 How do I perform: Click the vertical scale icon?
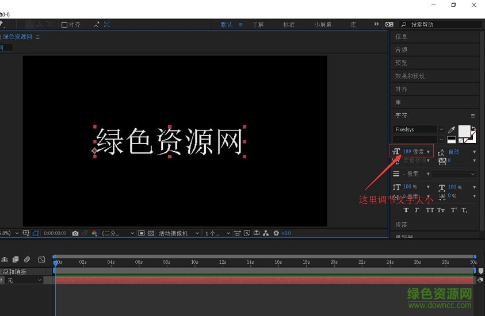point(396,187)
